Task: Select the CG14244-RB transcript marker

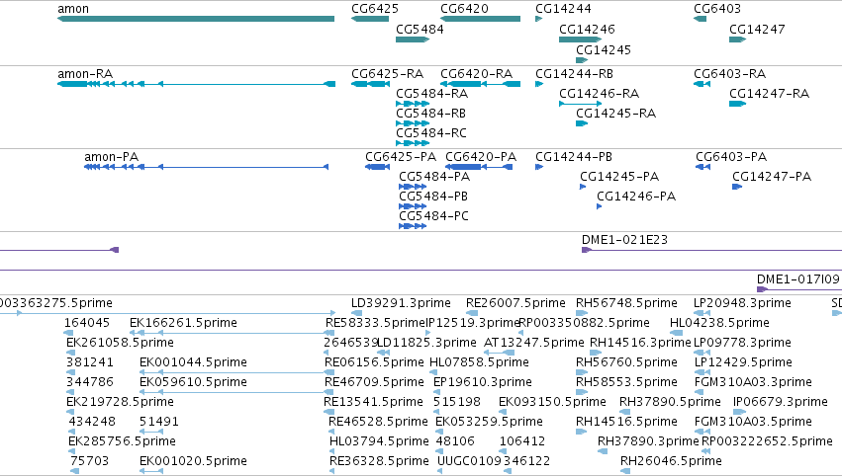Action: [x=539, y=84]
